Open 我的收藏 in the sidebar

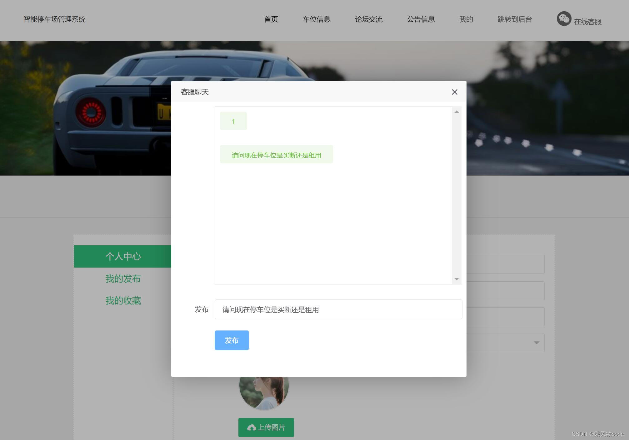coord(123,300)
